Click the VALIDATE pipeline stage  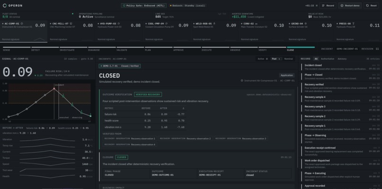[x=130, y=49]
